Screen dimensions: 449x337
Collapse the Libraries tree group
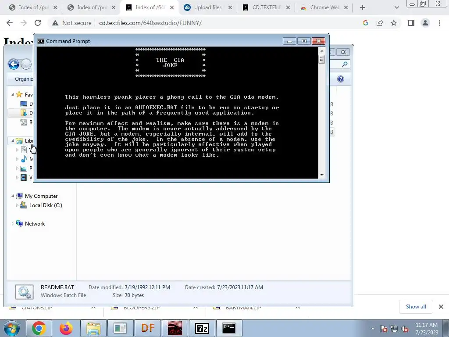13,140
